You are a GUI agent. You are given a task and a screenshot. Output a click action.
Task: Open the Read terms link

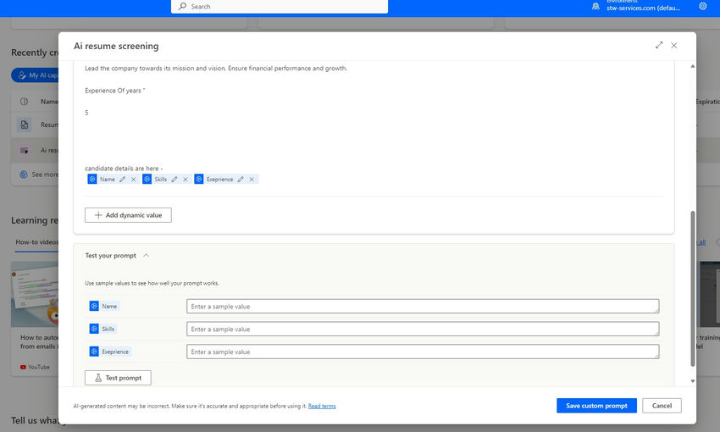click(x=322, y=406)
